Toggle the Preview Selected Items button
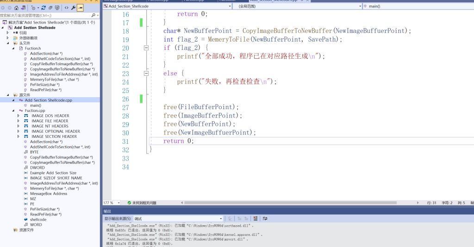The width and height of the screenshot is (474, 247). (80, 8)
